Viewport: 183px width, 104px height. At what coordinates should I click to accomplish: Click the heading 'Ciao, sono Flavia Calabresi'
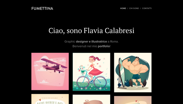[x=92, y=31]
